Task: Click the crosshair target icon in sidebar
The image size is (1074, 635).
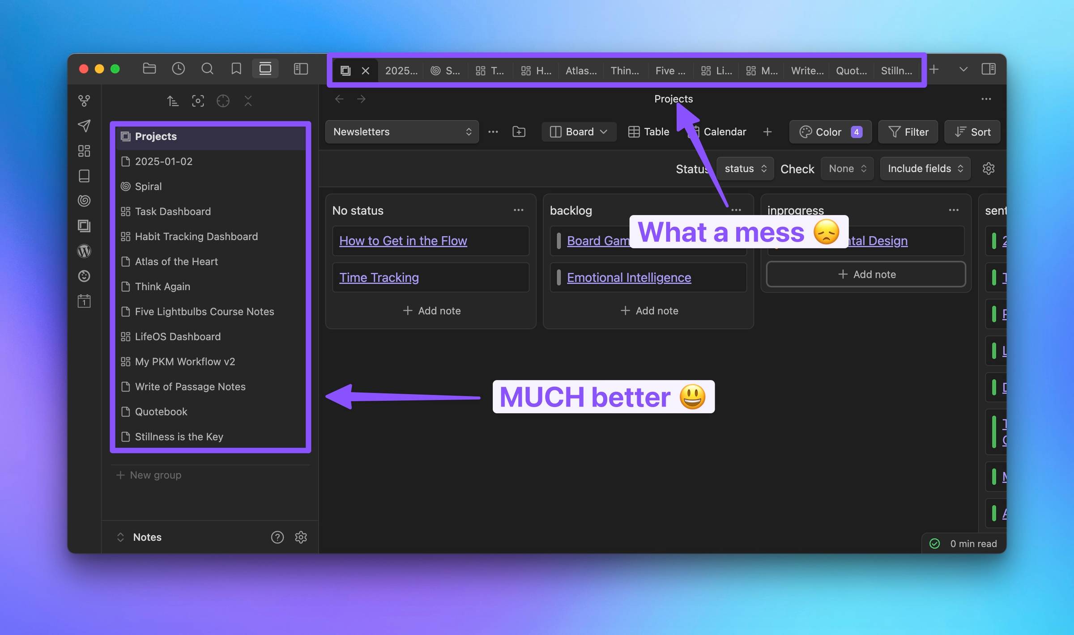Action: 223,101
